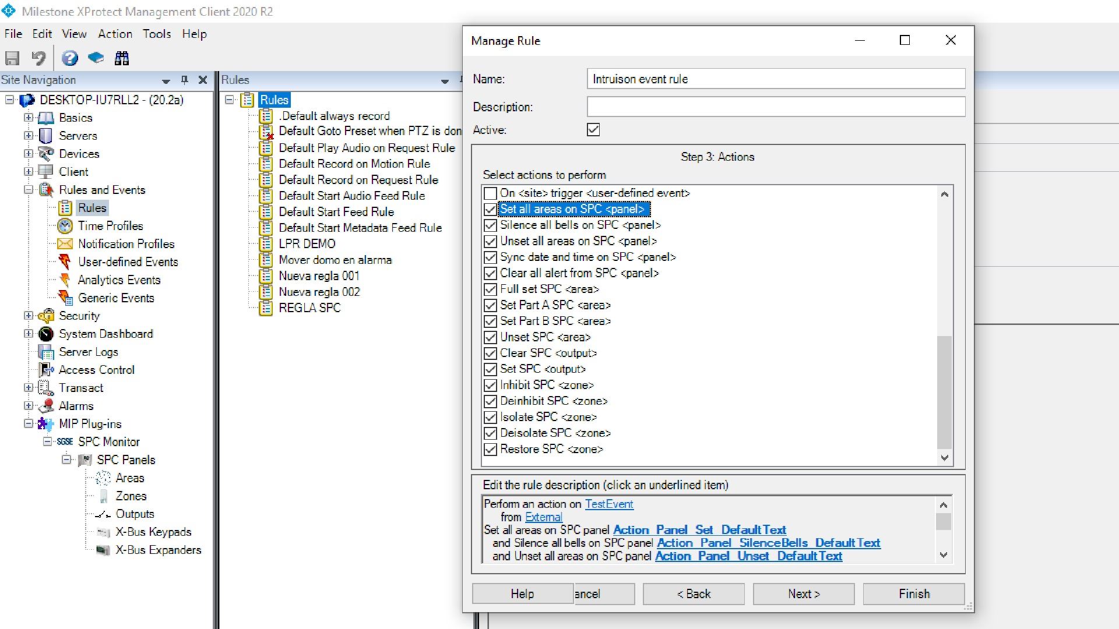
Task: Click the Action_Panel_SilenceBells_DefaultText link
Action: pos(769,543)
